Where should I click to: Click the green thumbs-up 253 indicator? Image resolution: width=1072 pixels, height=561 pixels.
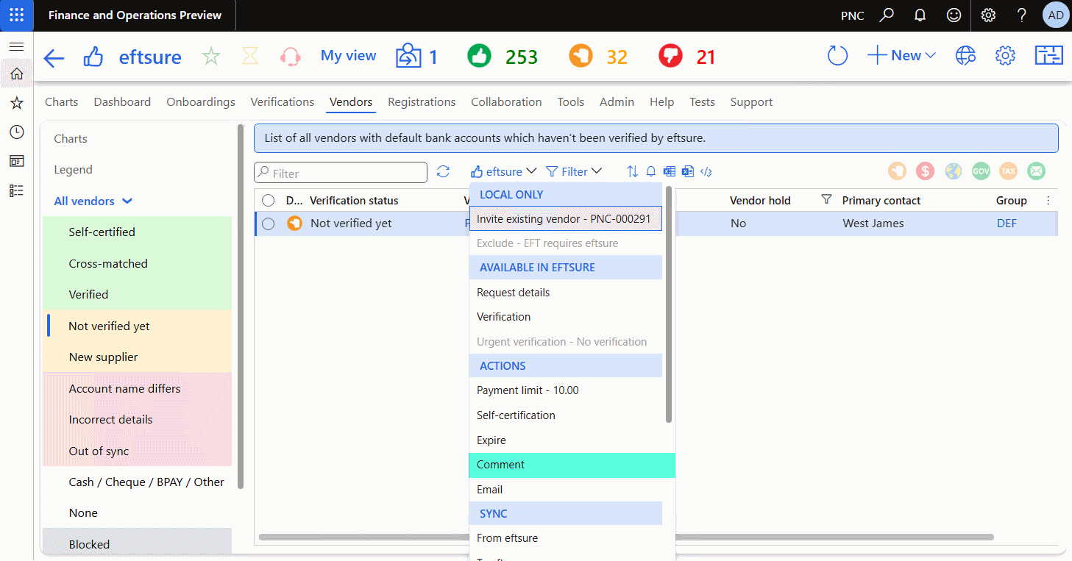(503, 57)
